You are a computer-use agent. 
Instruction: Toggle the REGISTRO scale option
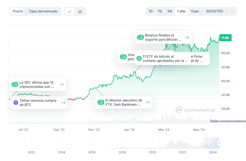point(215,11)
